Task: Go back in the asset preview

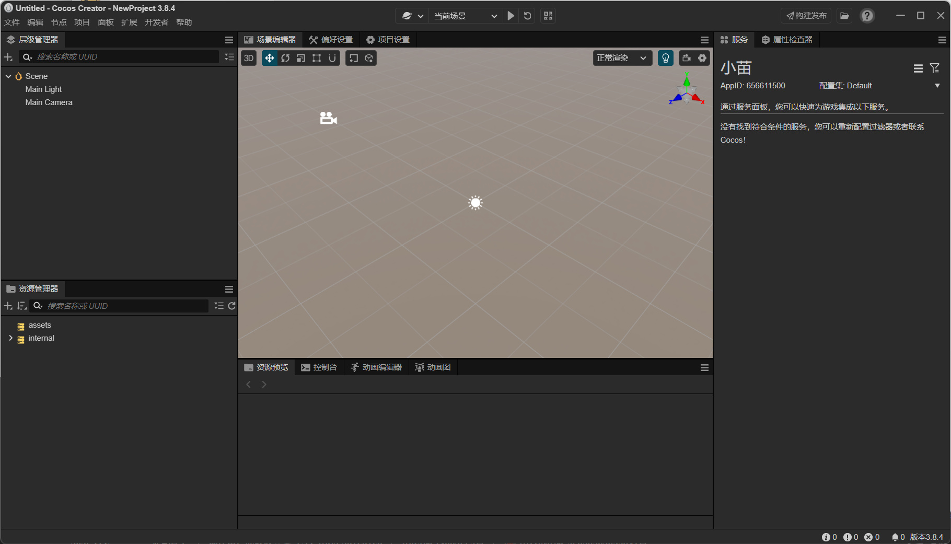Action: click(249, 385)
